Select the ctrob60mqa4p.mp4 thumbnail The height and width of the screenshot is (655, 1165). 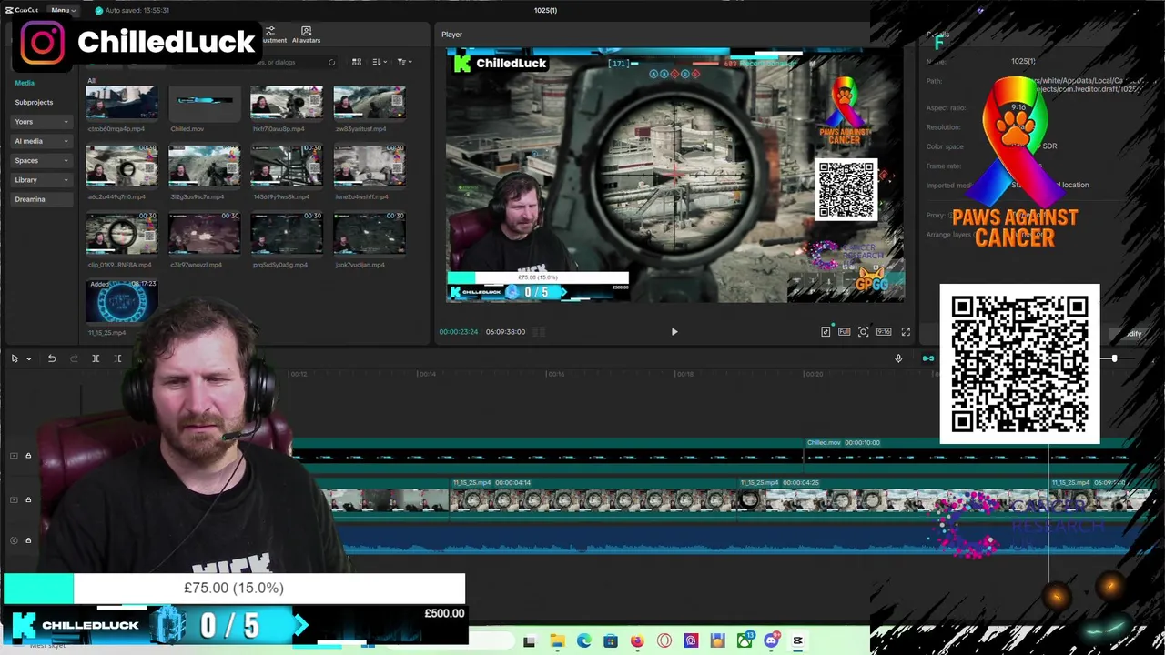point(122,104)
